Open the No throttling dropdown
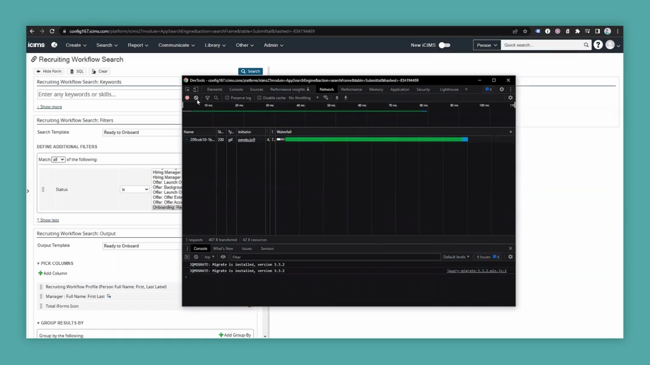Screen dimensions: 650x365 point(304,98)
